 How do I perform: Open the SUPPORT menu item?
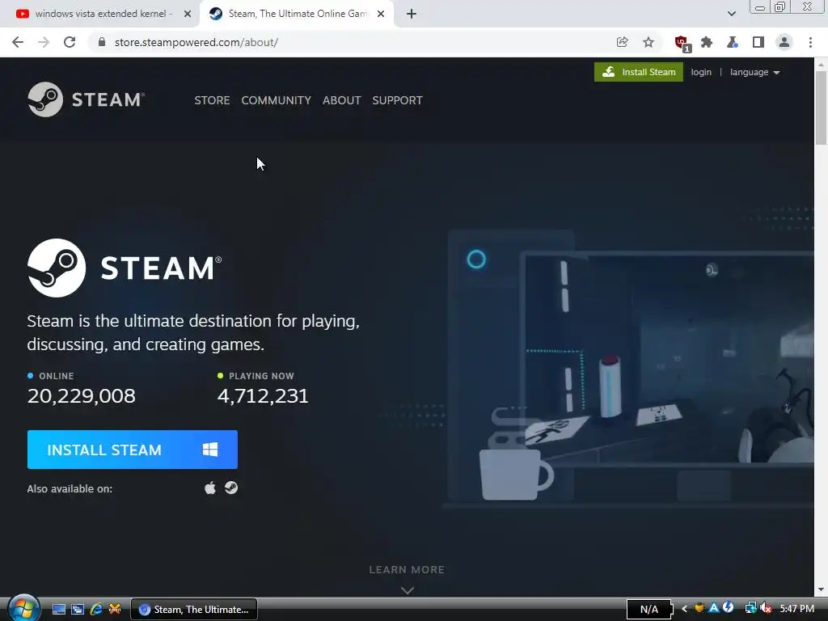[x=397, y=100]
